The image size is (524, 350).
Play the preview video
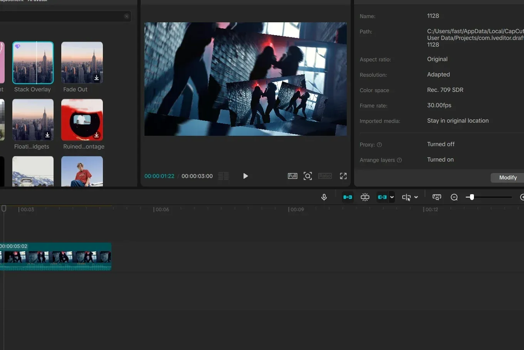[x=245, y=176]
